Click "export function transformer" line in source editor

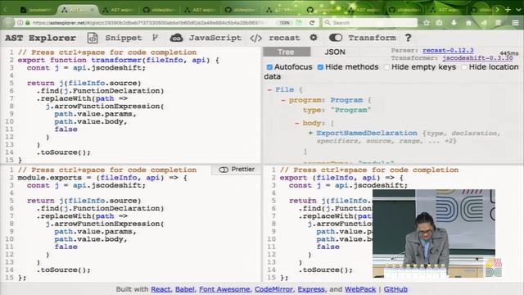(119, 60)
